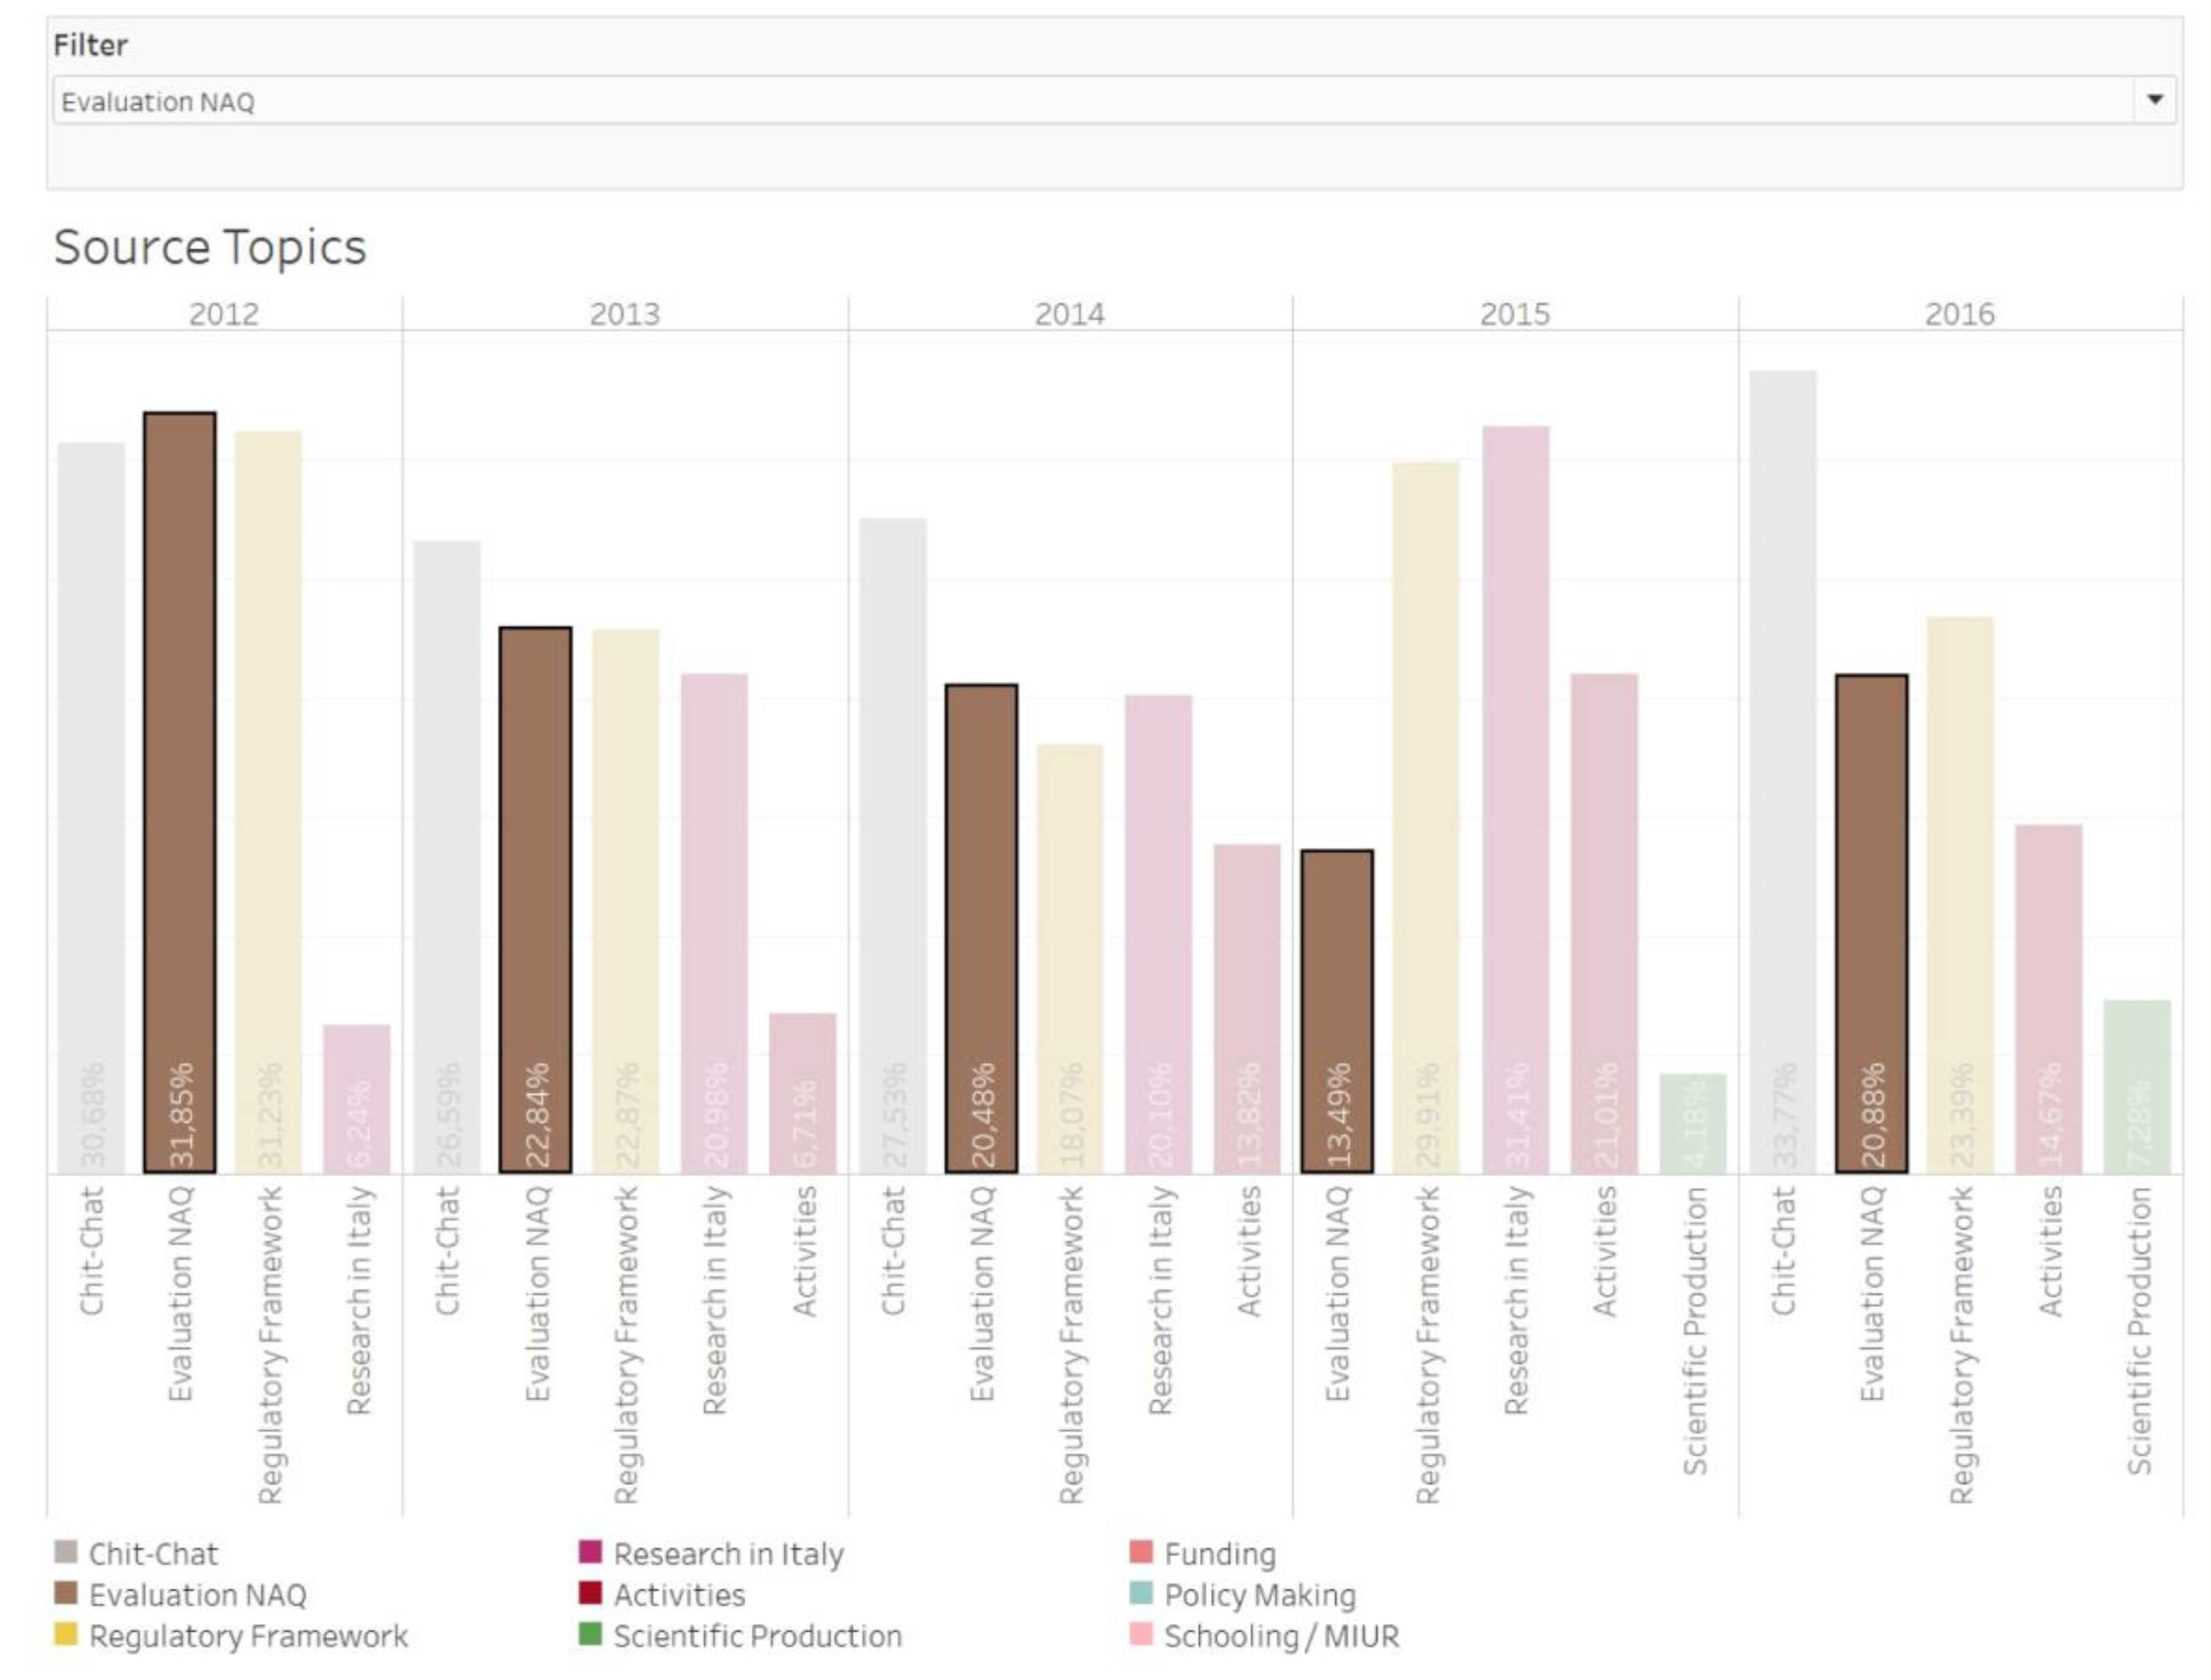2211x1680 pixels.
Task: Click the Evaluation NAQ legend swatch
Action: [66, 1593]
